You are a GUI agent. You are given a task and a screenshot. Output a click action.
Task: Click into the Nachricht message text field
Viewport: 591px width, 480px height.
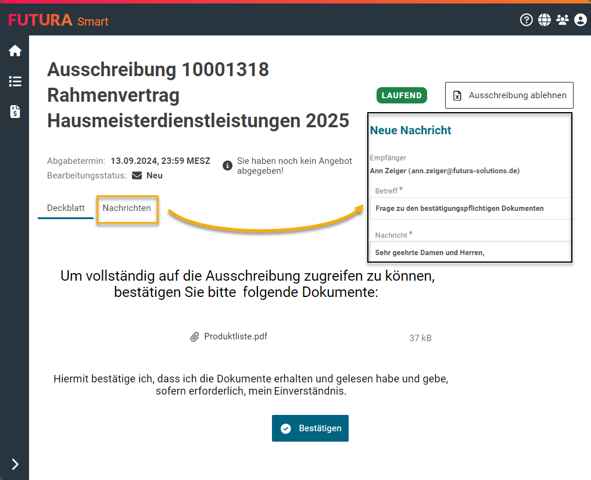point(470,252)
